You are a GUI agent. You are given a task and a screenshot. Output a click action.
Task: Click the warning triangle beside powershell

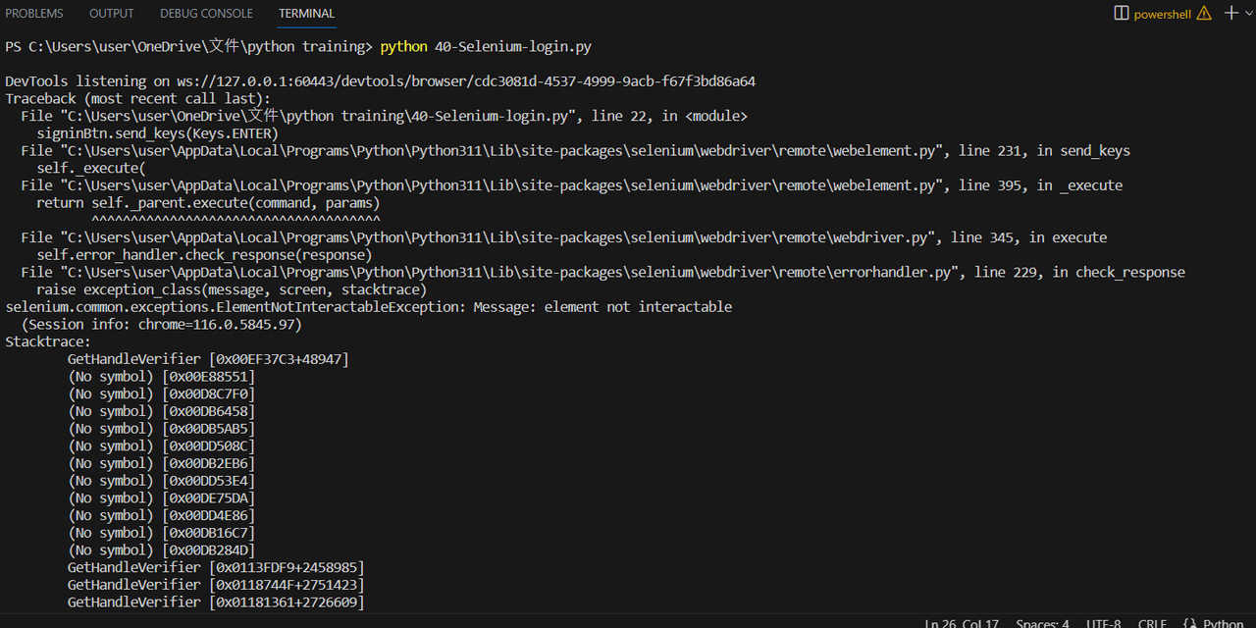tap(1203, 13)
